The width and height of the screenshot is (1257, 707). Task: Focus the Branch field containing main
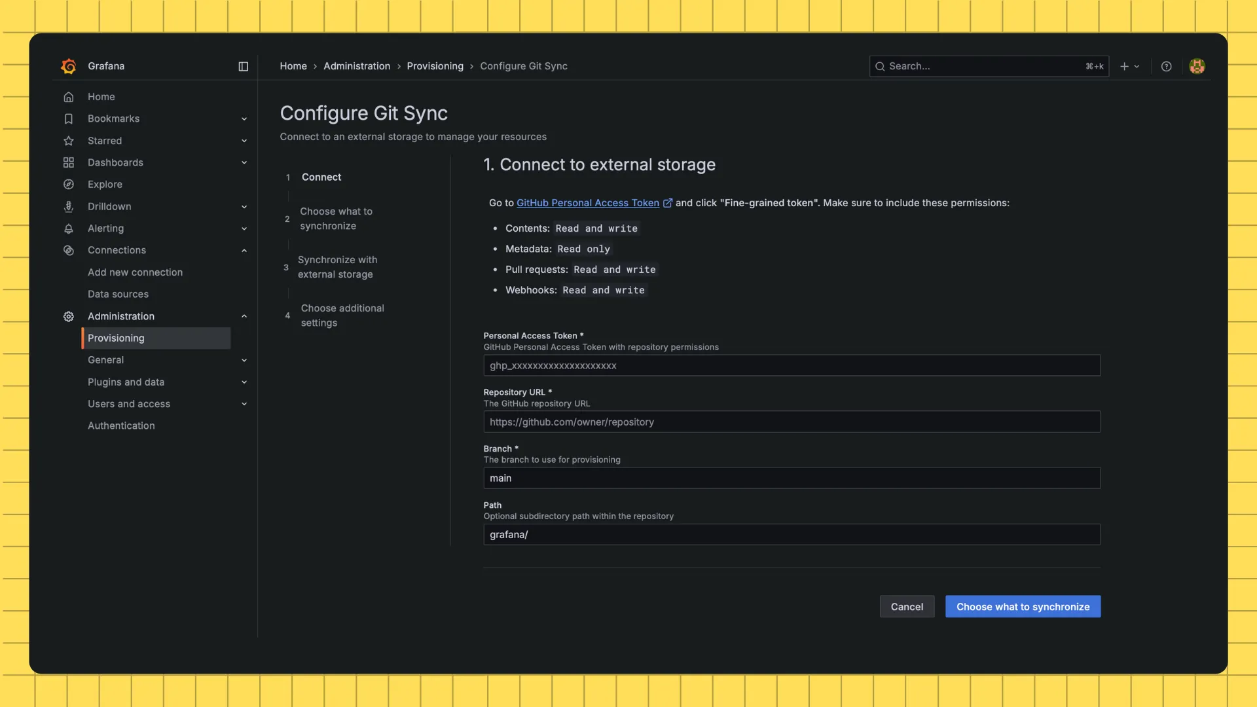coord(792,478)
